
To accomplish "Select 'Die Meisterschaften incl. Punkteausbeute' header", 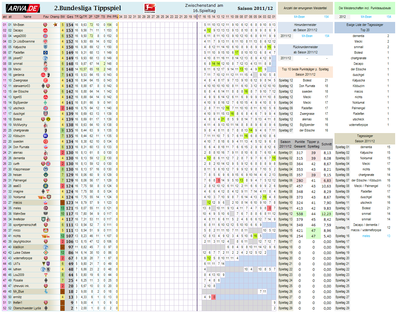I will [365, 8].
